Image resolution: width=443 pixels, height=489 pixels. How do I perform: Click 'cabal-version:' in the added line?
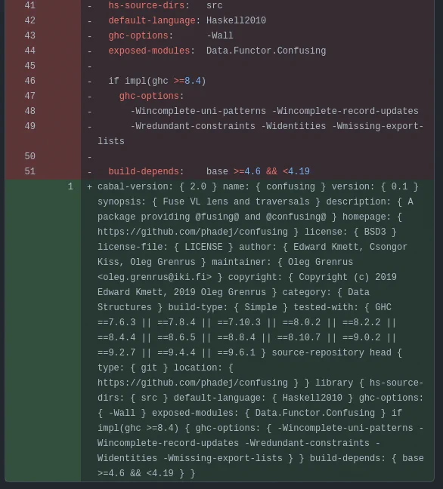coord(135,186)
